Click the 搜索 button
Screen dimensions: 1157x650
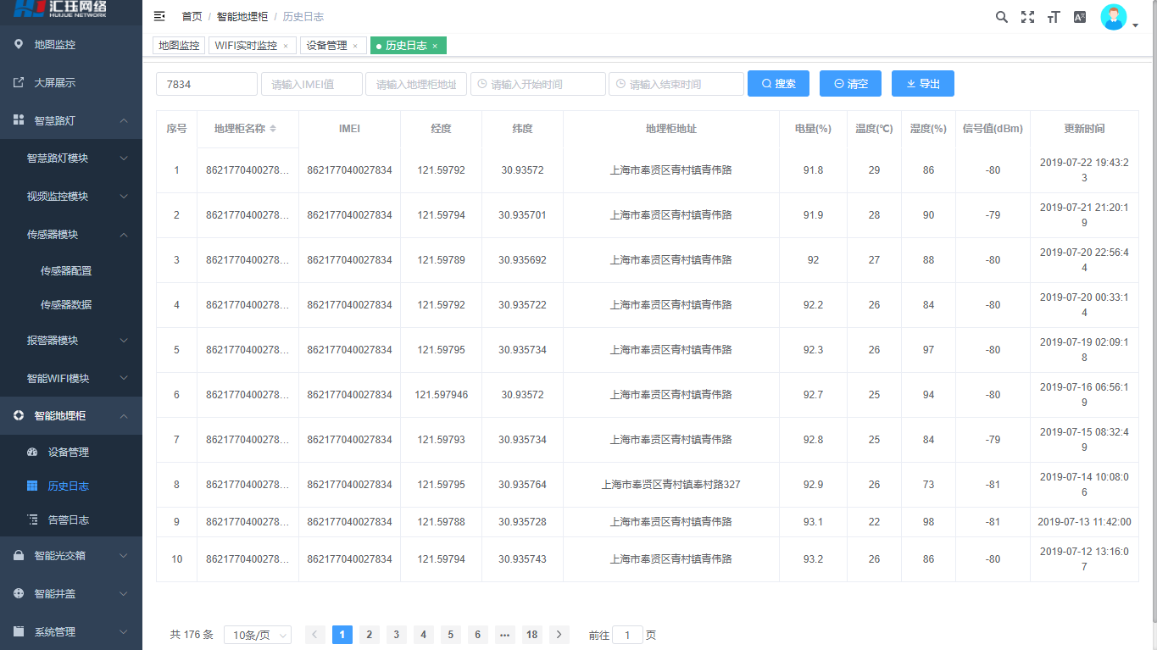[x=778, y=84]
